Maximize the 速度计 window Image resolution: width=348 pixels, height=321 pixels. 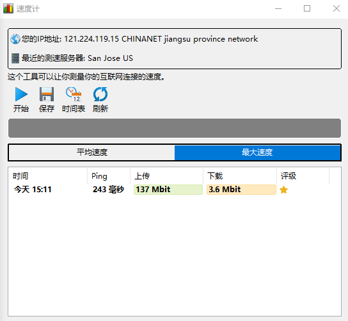pos(307,8)
